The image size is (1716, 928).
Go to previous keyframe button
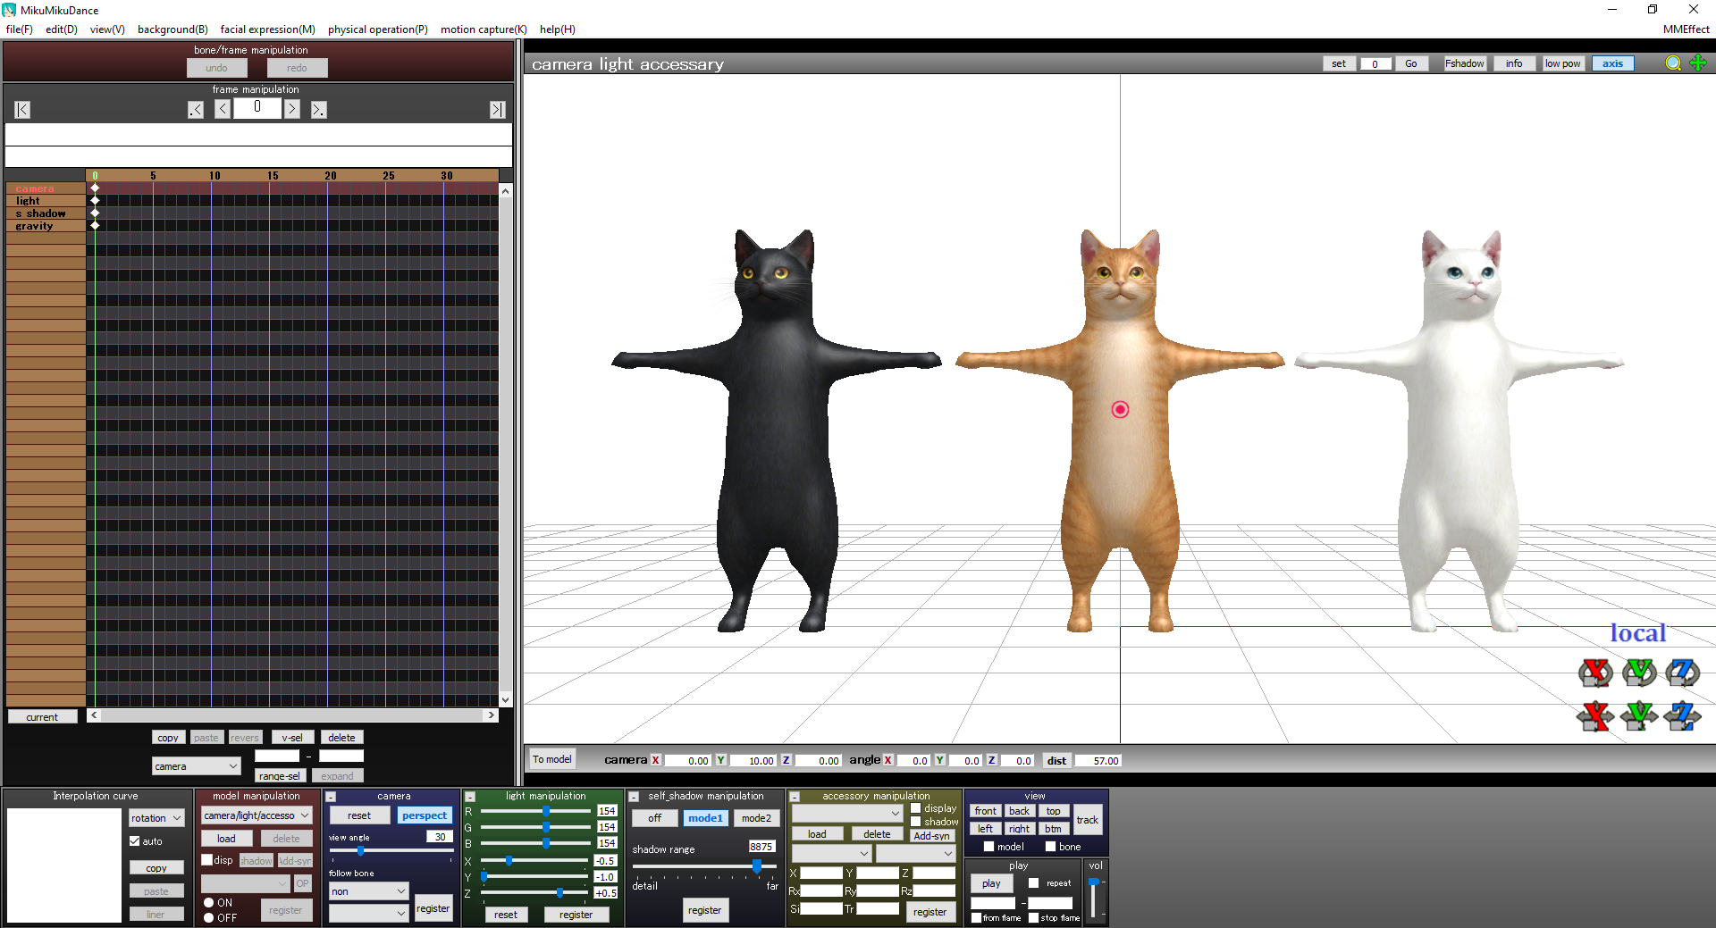pos(196,110)
